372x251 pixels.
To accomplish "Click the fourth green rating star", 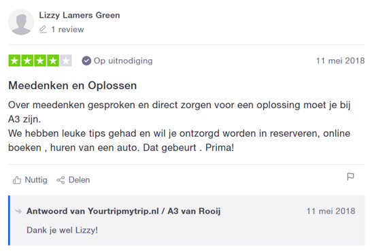I will (x=53, y=61).
